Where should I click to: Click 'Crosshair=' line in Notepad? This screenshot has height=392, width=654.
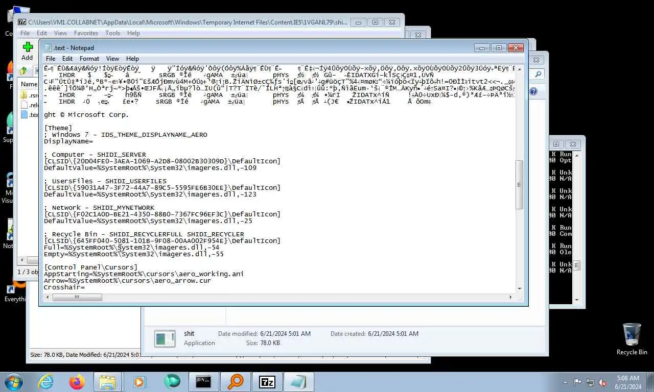(64, 287)
